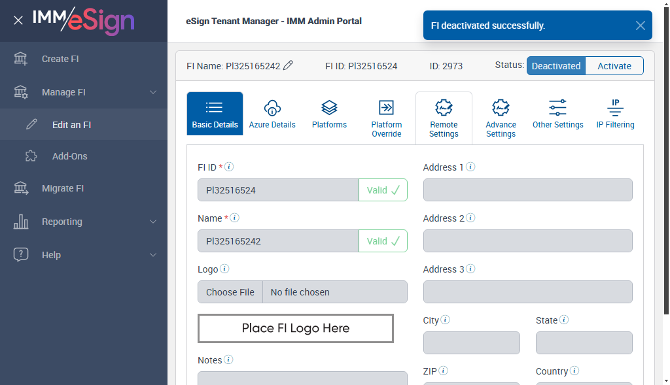Open Other Settings sliders icon

[x=557, y=108]
